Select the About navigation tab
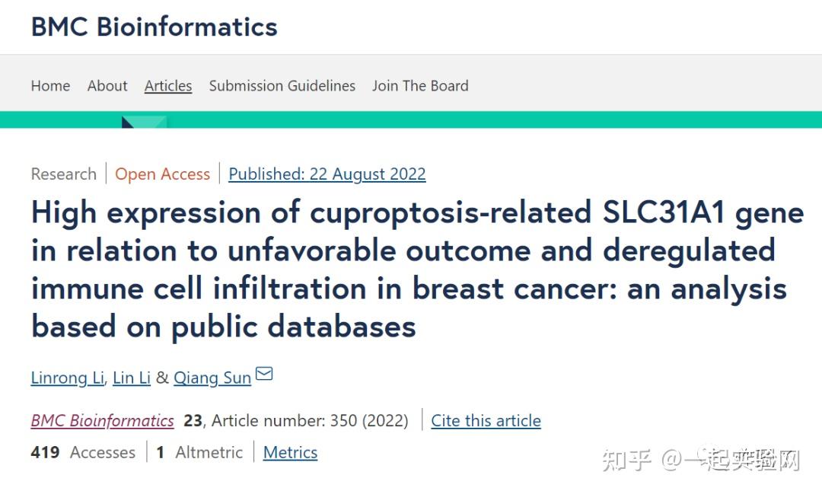The image size is (822, 494). point(107,86)
